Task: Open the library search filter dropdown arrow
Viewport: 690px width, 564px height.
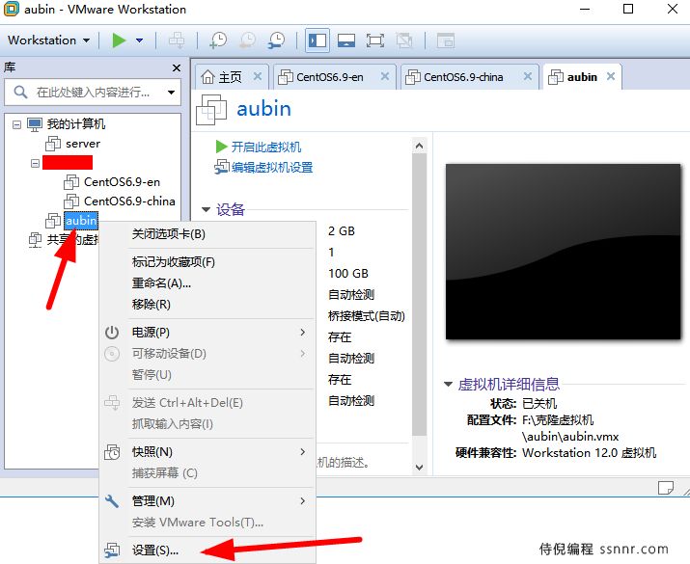Action: (x=171, y=93)
